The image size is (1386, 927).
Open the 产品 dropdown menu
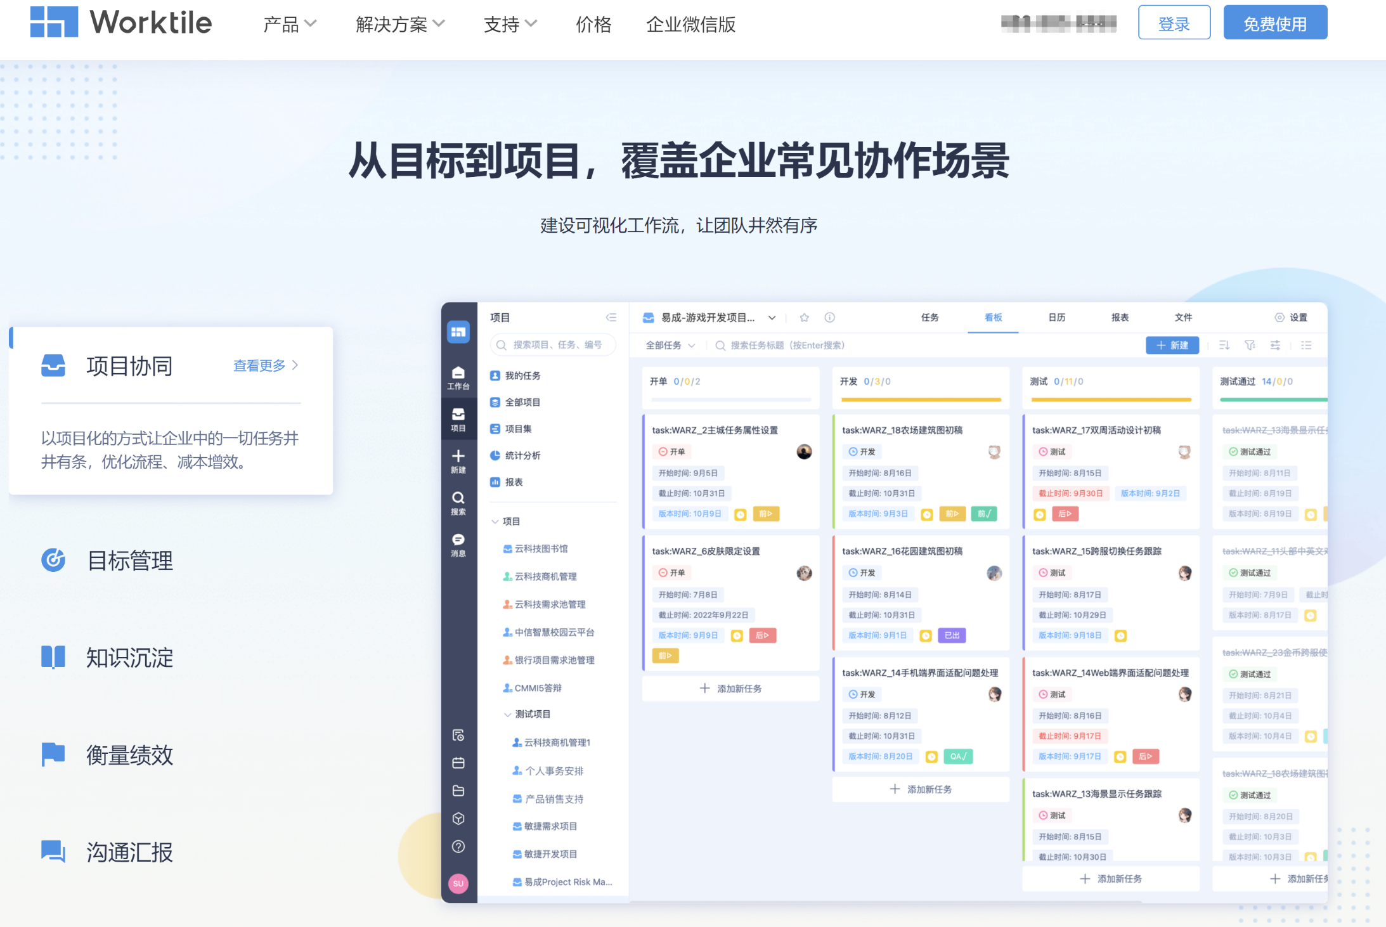point(290,24)
